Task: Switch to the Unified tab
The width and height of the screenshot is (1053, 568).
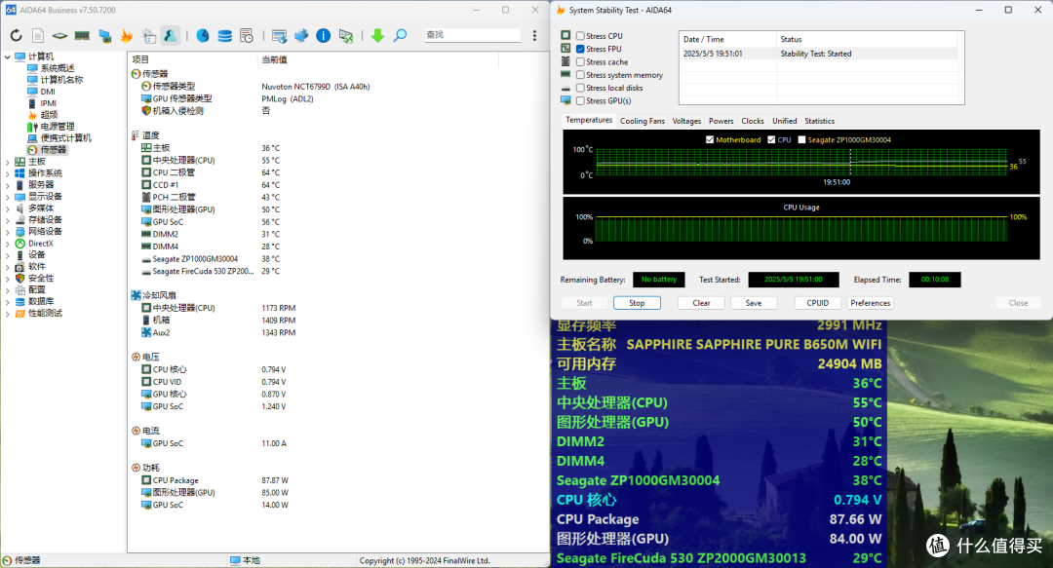Action: coord(784,121)
